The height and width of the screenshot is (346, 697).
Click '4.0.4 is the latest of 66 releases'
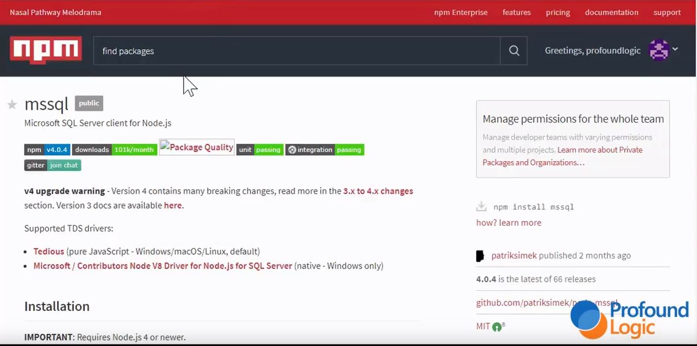tap(536, 279)
